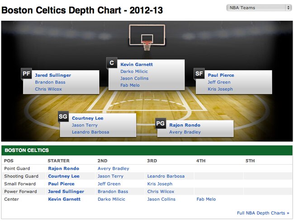294x221 pixels.
Task: Click the STARTER column header
Action: [58, 161]
